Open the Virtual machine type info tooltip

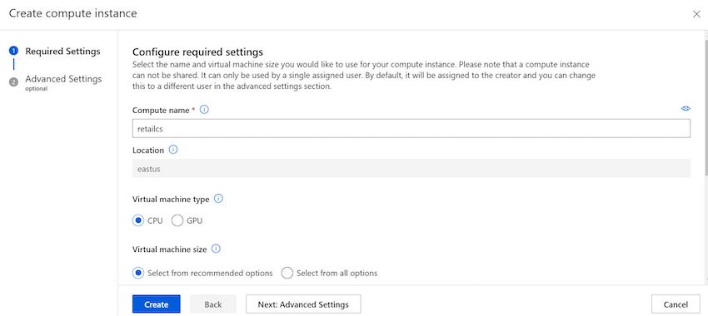tap(218, 199)
